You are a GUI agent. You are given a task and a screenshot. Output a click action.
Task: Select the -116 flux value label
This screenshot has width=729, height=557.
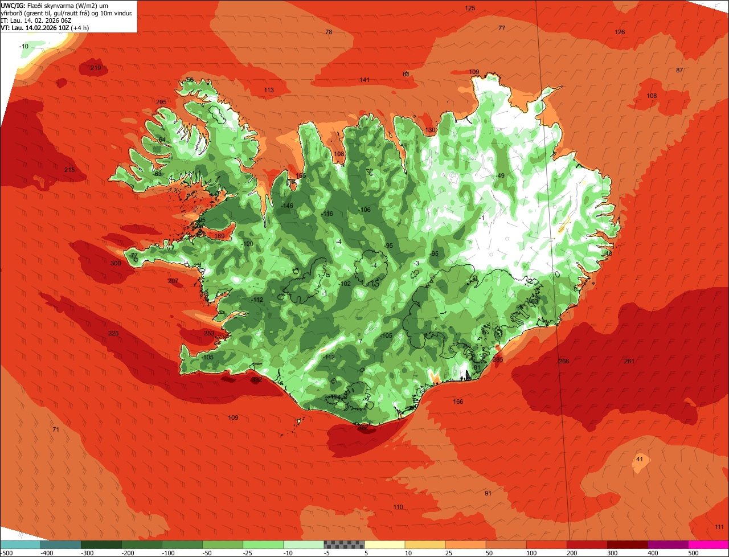(x=327, y=214)
